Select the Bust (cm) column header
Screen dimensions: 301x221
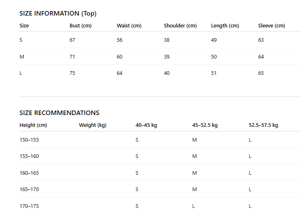(81, 26)
